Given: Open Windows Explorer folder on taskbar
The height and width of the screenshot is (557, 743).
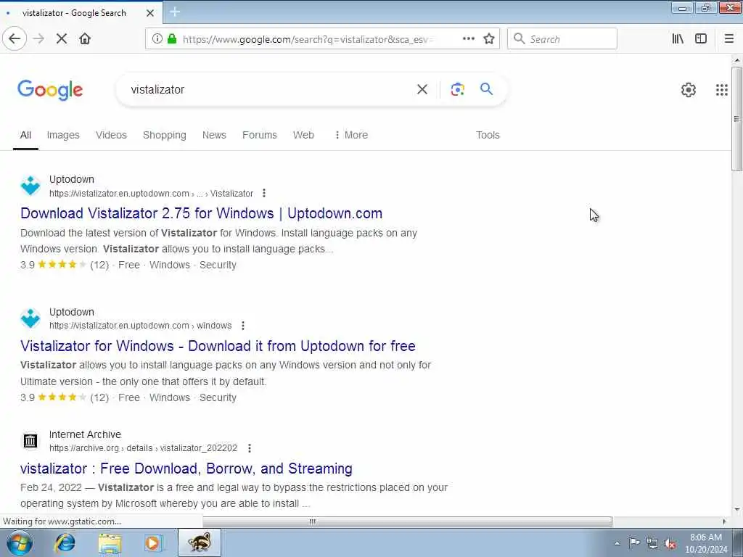Looking at the screenshot, I should pyautogui.click(x=110, y=542).
